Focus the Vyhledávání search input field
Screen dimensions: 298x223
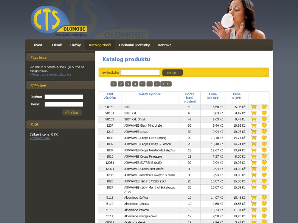[x=140, y=73]
